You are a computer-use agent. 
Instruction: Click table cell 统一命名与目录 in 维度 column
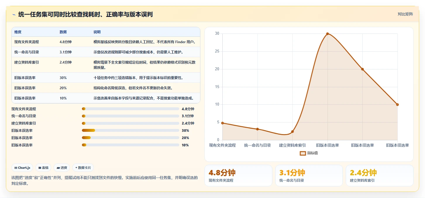point(27,52)
